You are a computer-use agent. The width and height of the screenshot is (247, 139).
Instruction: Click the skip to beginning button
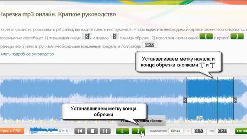(x=80, y=131)
